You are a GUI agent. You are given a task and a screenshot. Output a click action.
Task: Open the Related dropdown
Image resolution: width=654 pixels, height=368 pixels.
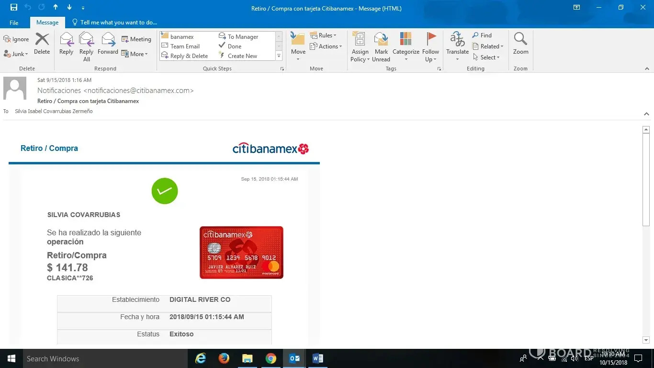(488, 46)
